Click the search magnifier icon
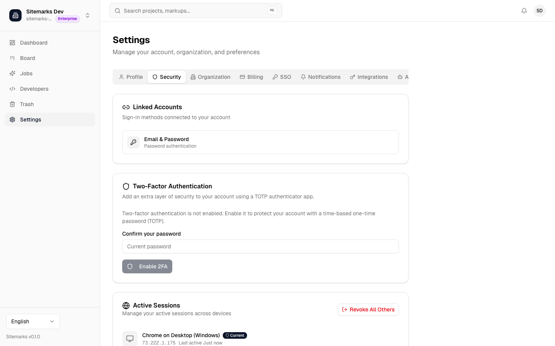Image resolution: width=555 pixels, height=346 pixels. pyautogui.click(x=118, y=11)
